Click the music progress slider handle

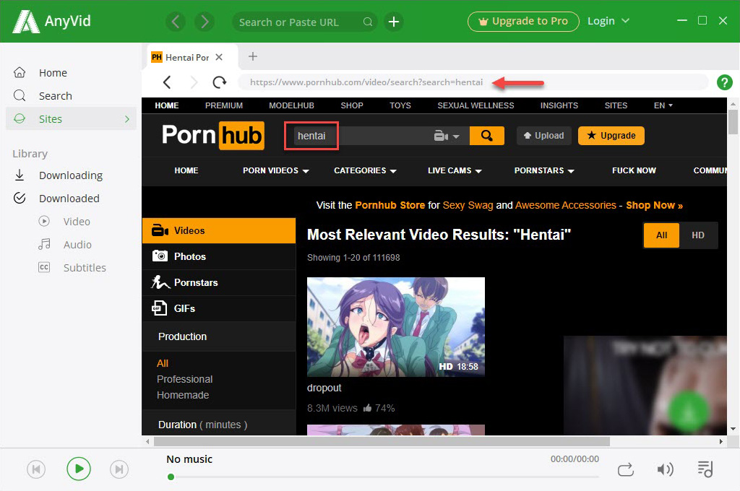(171, 477)
